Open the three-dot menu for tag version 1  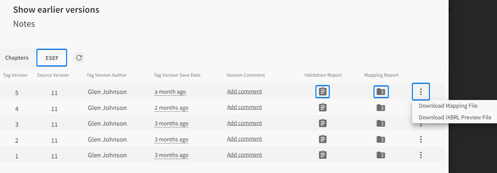(x=421, y=155)
